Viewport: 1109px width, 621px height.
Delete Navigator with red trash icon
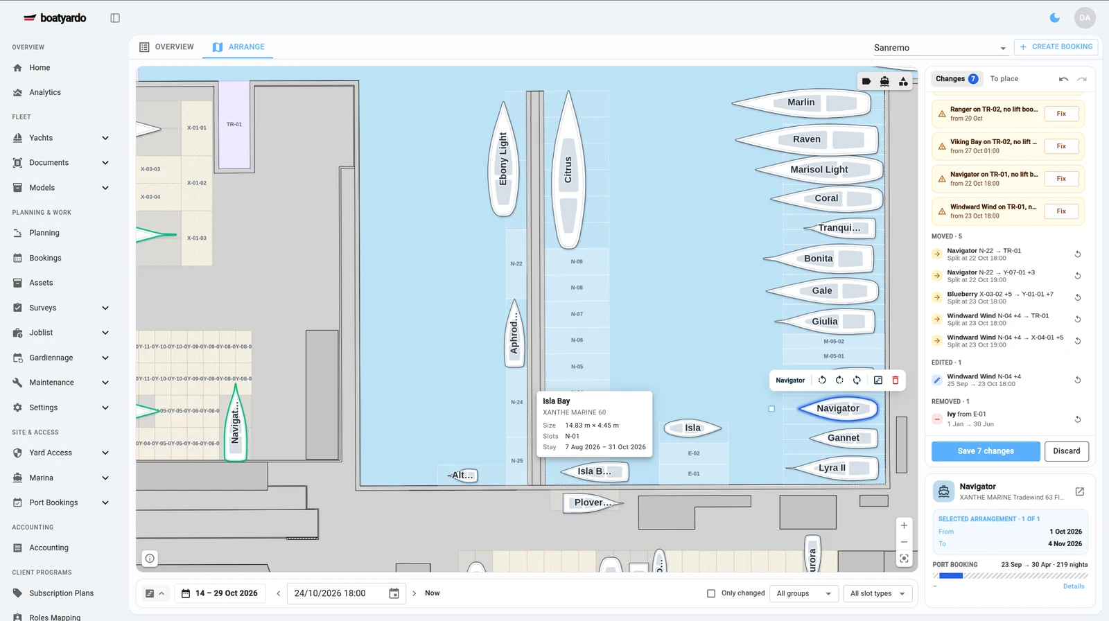click(896, 381)
